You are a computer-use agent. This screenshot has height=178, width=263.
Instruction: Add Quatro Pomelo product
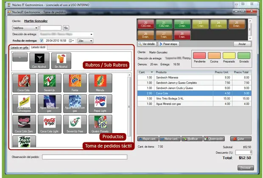100,124
